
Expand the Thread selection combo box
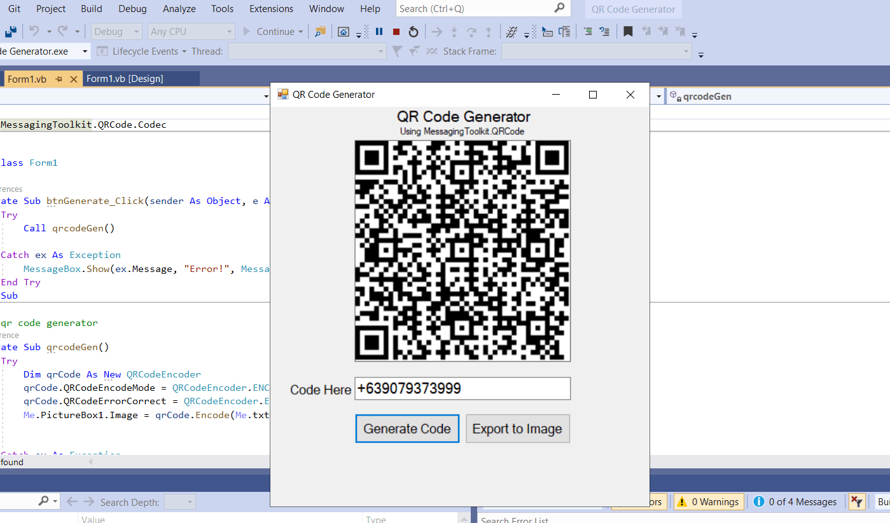tap(307, 51)
